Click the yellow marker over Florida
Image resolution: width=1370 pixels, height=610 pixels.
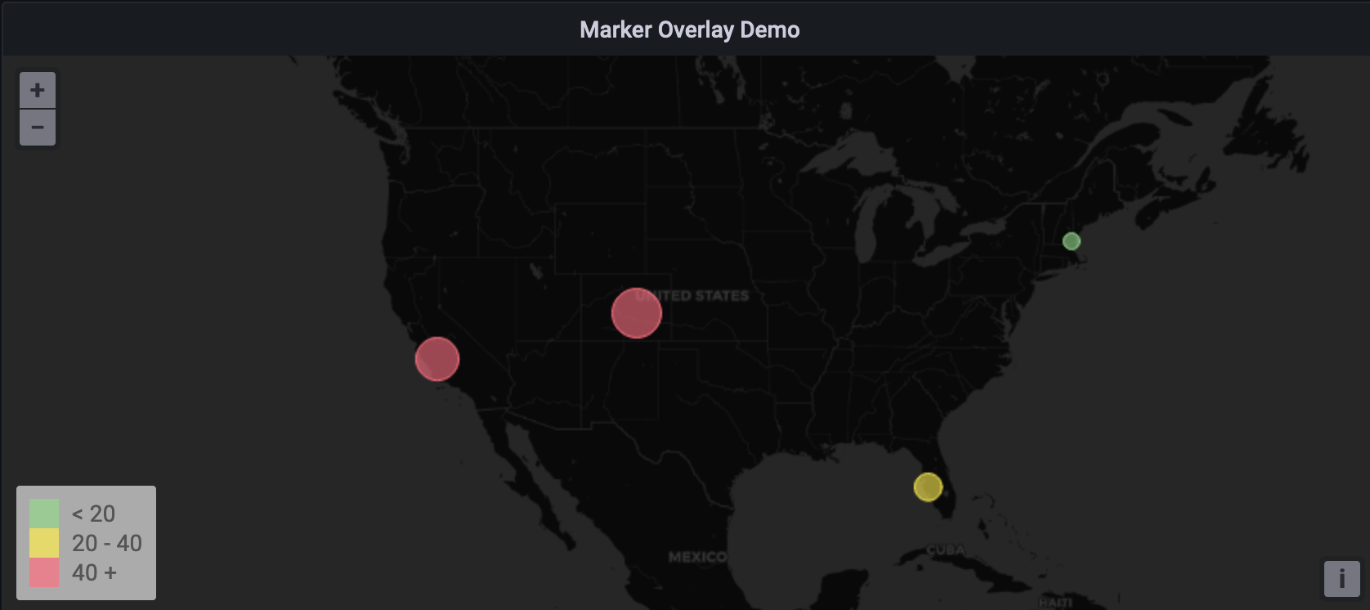[x=928, y=487]
